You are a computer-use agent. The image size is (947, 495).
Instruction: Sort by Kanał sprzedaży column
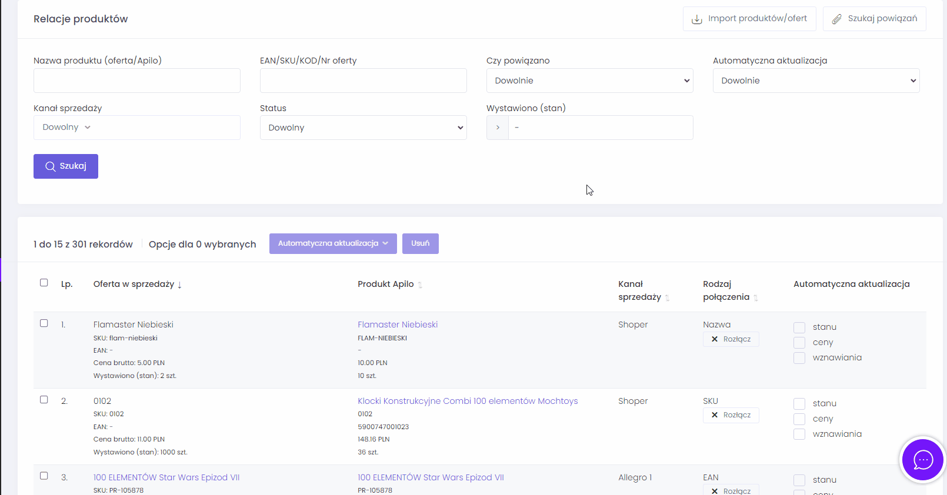coord(644,290)
